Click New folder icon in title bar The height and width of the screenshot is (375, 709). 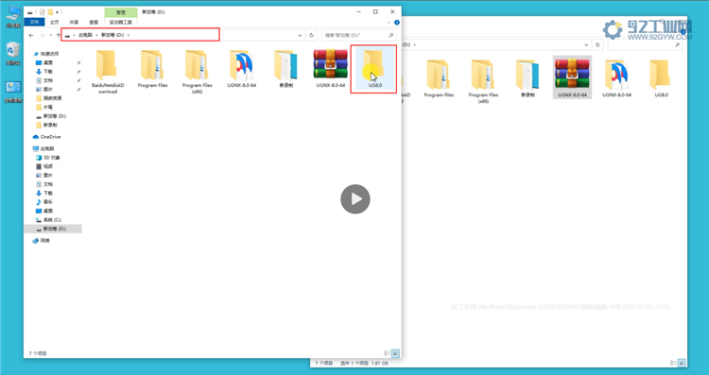click(x=50, y=11)
